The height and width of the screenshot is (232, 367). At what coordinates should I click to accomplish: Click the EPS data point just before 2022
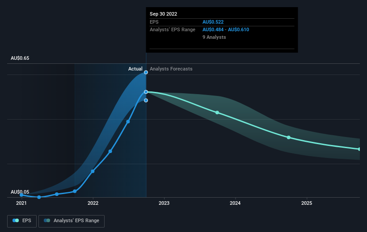(75, 191)
